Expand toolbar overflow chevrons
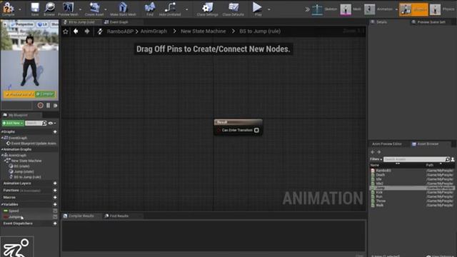The image size is (457, 257). pos(307,9)
